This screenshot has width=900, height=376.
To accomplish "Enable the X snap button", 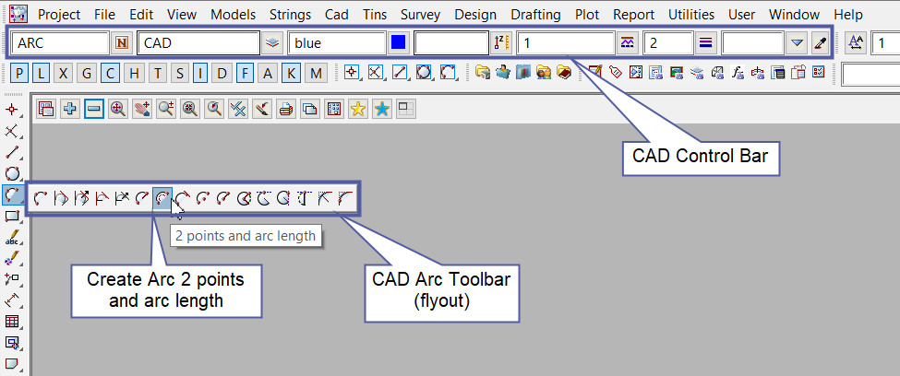I will click(63, 74).
